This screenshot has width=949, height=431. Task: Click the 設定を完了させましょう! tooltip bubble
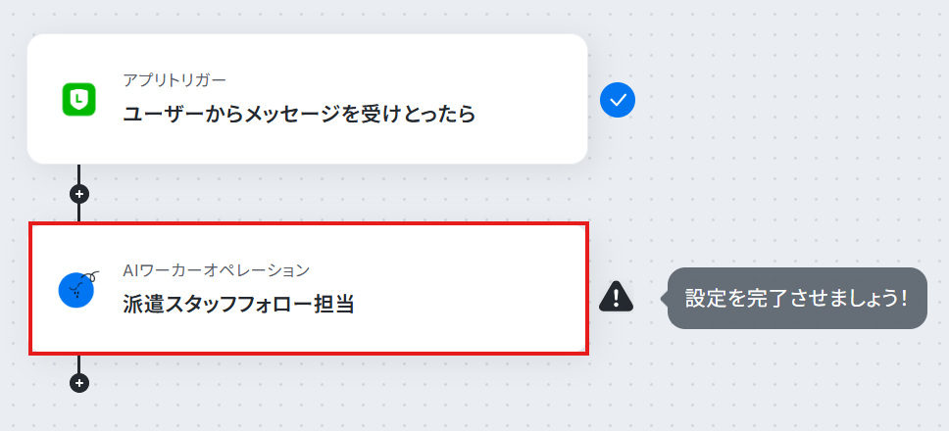tap(796, 299)
